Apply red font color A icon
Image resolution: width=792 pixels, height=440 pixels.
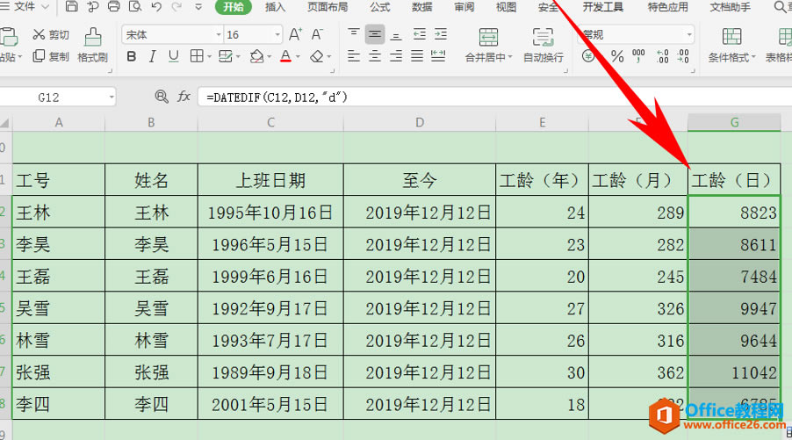click(x=285, y=56)
